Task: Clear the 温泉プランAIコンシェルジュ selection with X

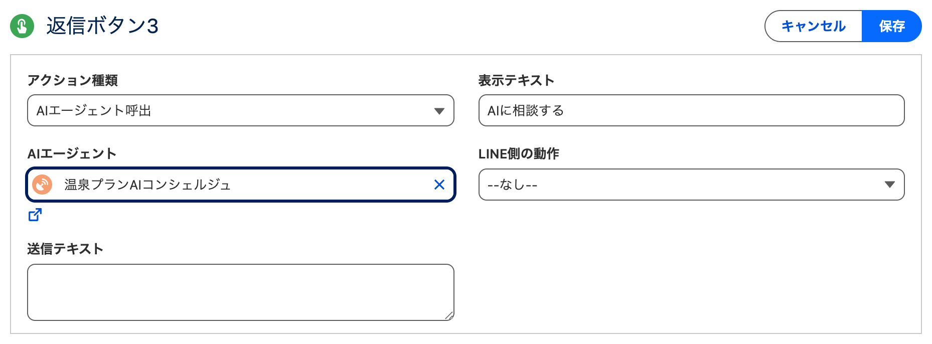Action: (x=439, y=185)
